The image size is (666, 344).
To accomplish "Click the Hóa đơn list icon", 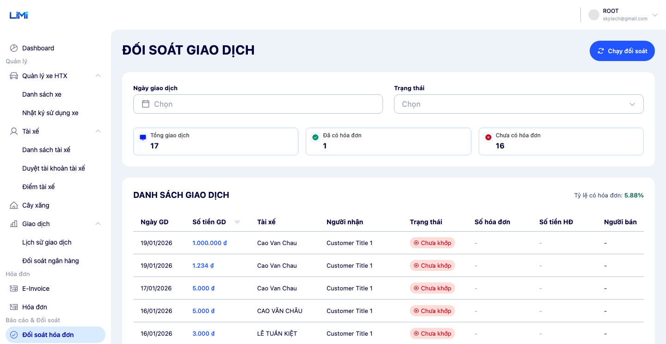I will tap(14, 307).
